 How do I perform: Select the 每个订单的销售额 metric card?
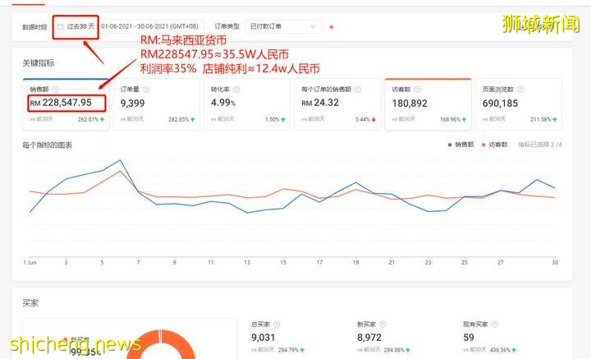[337, 104]
